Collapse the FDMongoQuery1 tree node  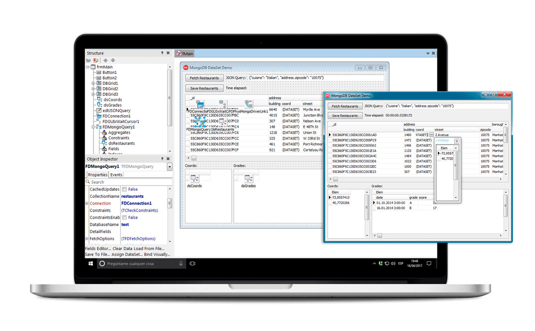(x=93, y=127)
